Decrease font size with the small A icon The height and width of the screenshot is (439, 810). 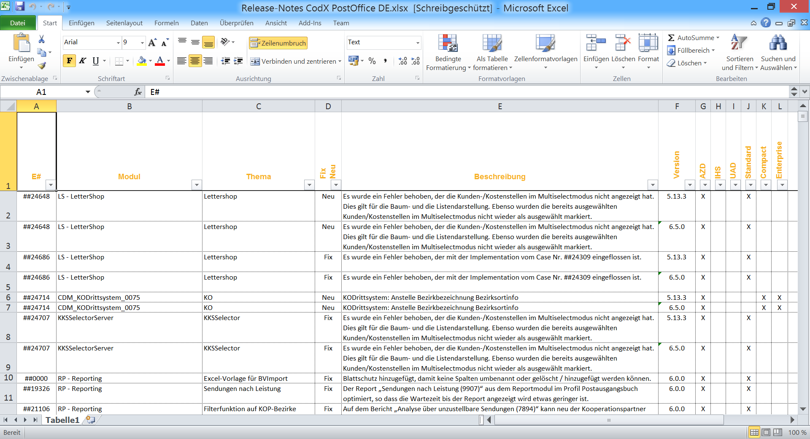[165, 42]
